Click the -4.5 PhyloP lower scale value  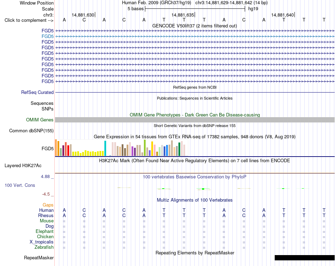(x=46, y=194)
